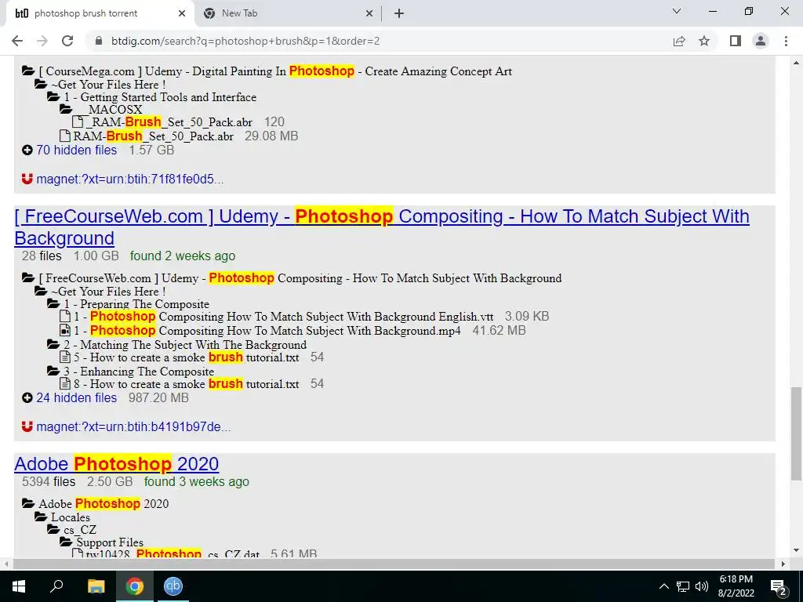Click the Locales folder icon
Viewport: 803px width, 602px height.
point(41,517)
